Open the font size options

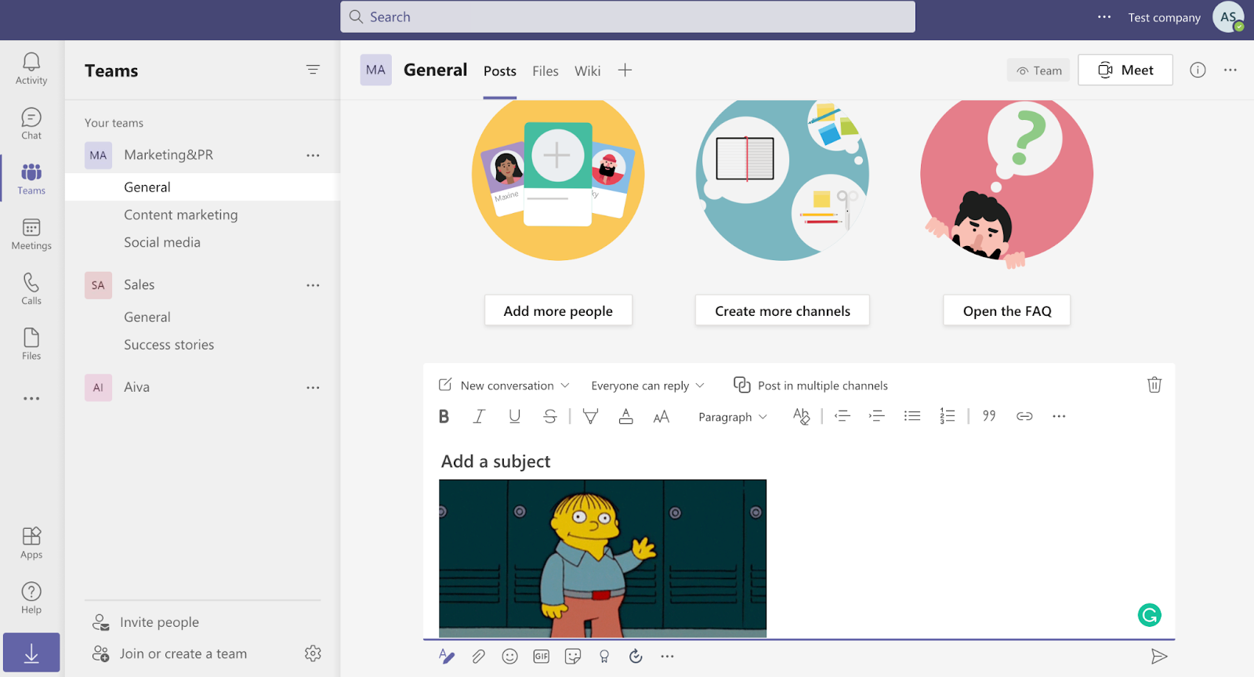661,417
